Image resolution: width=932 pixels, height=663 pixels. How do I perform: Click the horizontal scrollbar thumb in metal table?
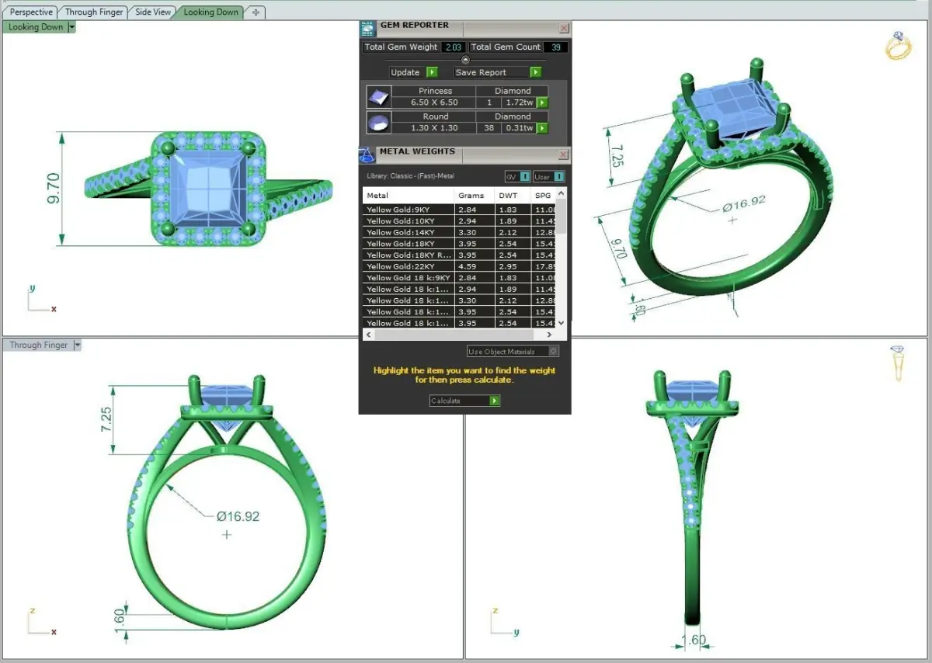coord(454,335)
